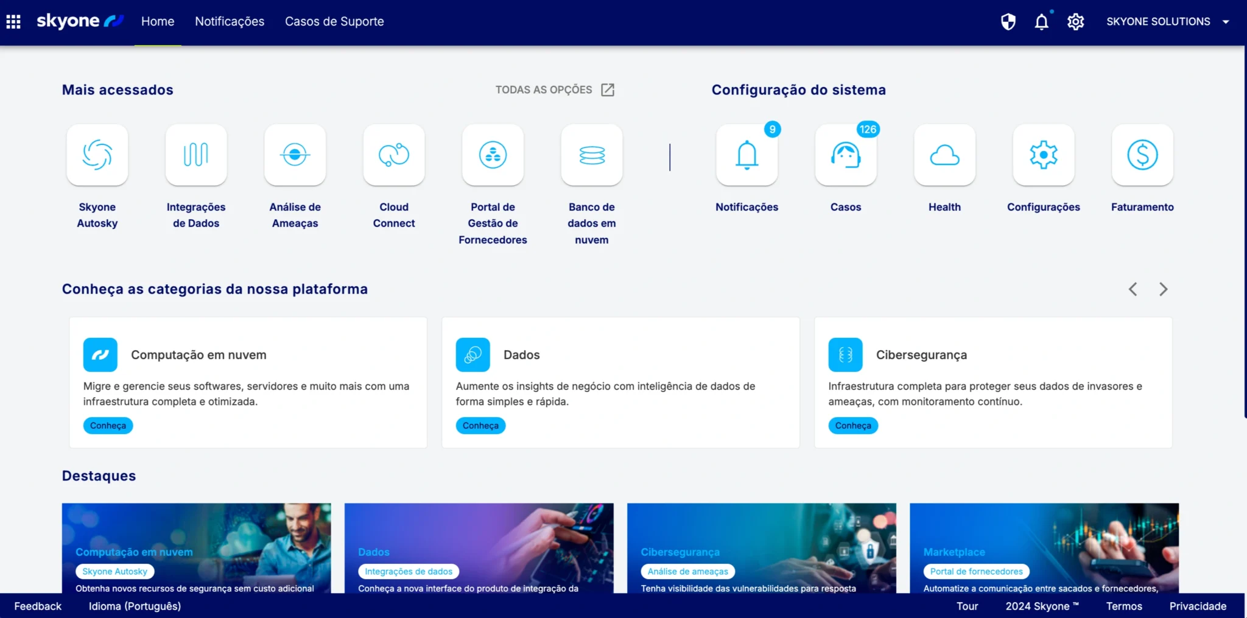1247x618 pixels.
Task: Go to the Home tab
Action: coord(158,21)
